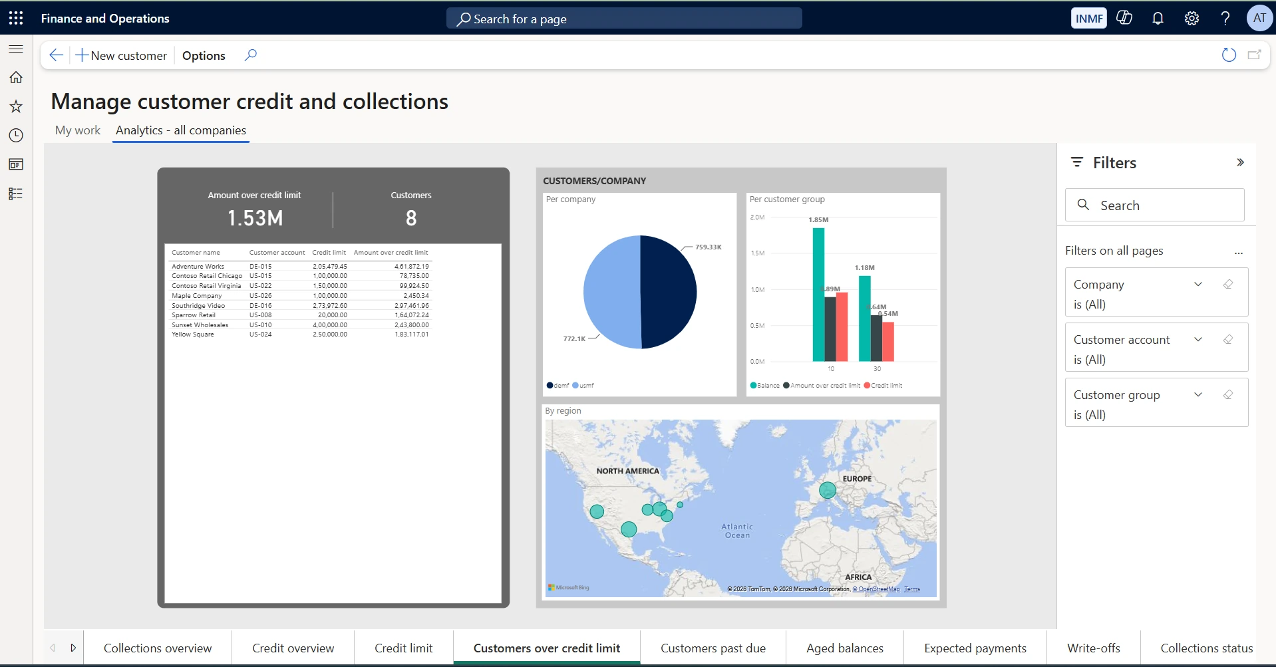The width and height of the screenshot is (1276, 667).
Task: Clear the Customer account filter eraser
Action: 1228,340
